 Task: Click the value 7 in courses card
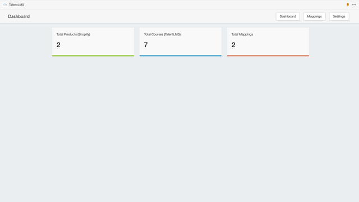pos(146,45)
